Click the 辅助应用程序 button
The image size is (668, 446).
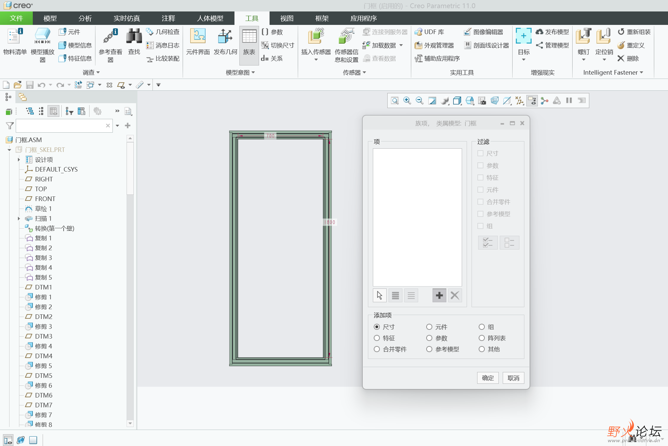(x=437, y=58)
